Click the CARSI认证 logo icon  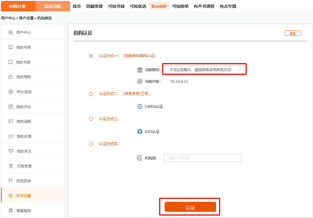[x=140, y=107]
